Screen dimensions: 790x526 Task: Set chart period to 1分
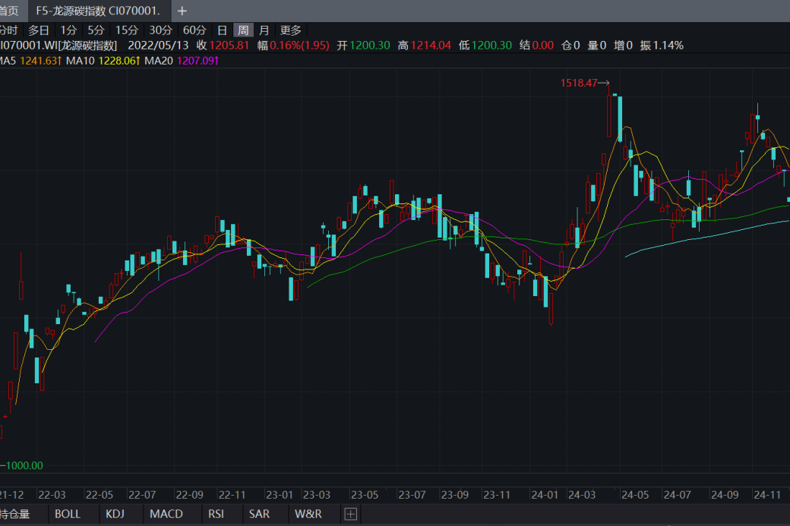point(69,30)
